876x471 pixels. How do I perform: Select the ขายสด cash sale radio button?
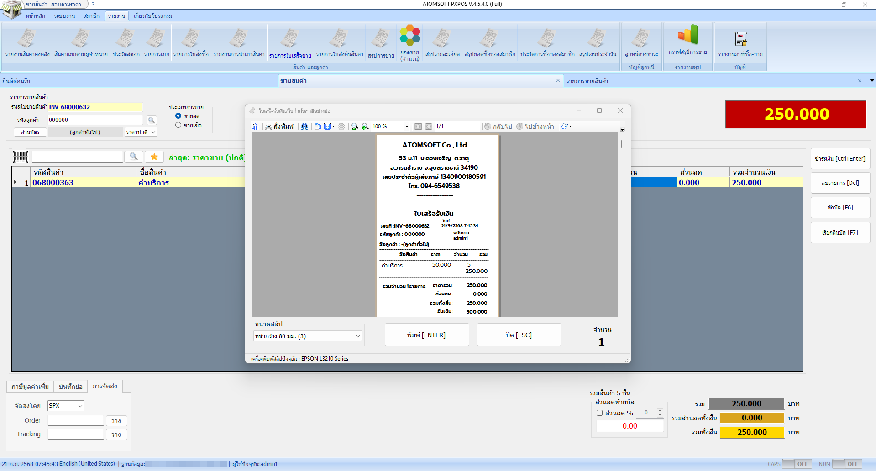point(178,116)
